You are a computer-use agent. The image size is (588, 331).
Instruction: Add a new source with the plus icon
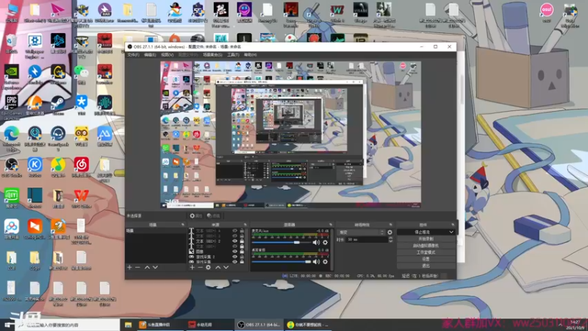[192, 267]
